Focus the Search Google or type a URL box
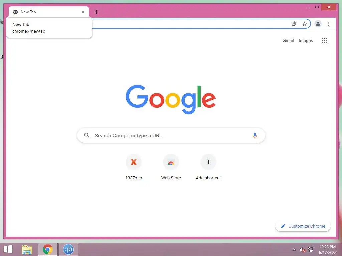 [x=171, y=135]
